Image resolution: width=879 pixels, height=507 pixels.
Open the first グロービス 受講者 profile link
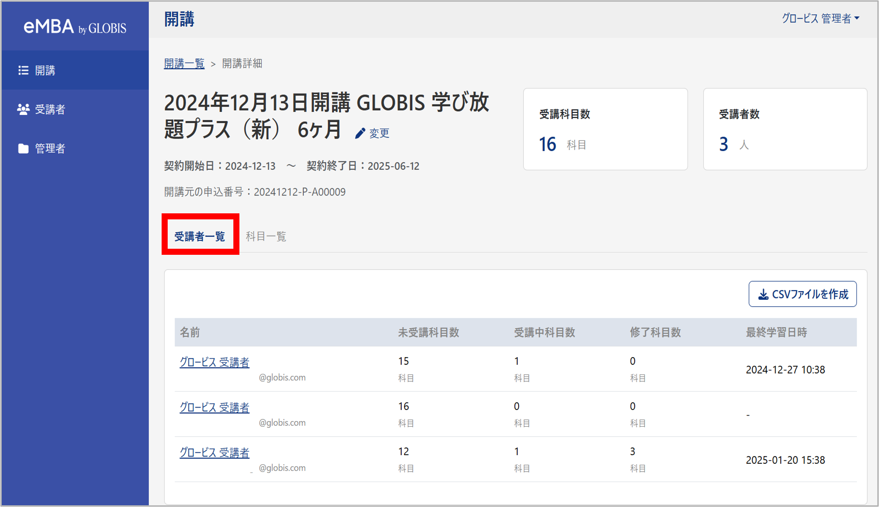coord(215,363)
